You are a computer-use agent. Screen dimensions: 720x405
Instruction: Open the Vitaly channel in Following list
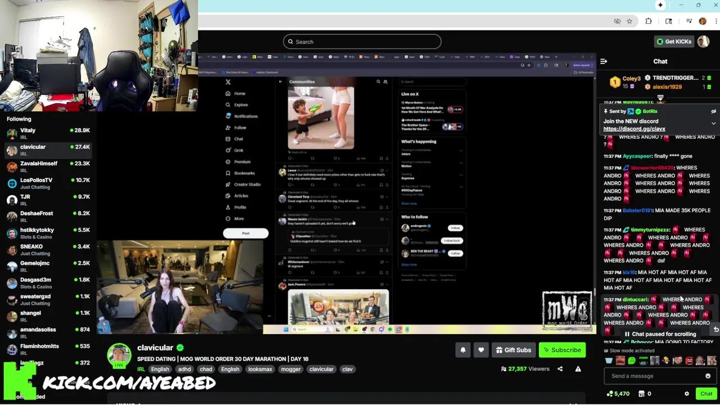click(x=48, y=133)
